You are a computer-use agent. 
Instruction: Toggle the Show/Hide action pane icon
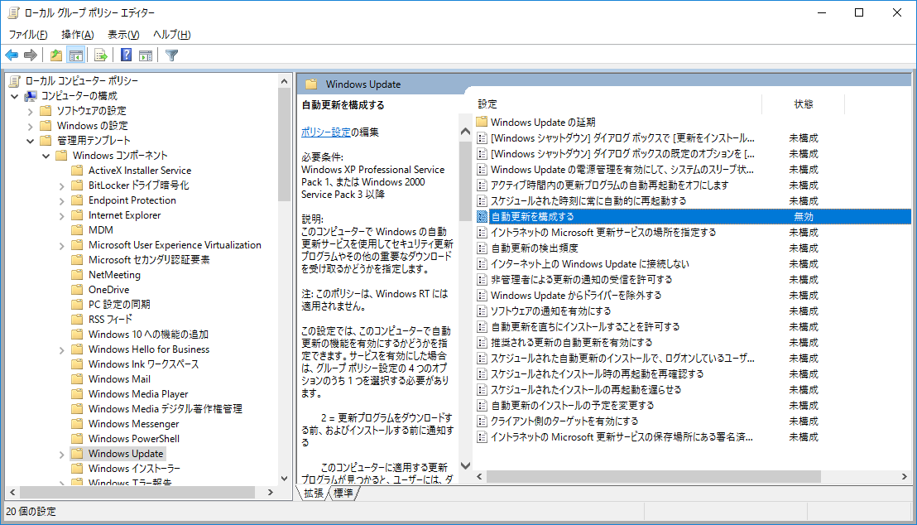coord(146,55)
